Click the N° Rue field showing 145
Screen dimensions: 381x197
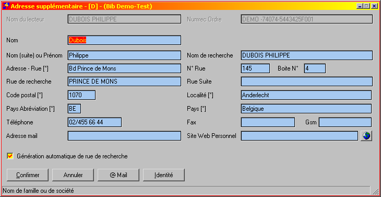coord(255,68)
